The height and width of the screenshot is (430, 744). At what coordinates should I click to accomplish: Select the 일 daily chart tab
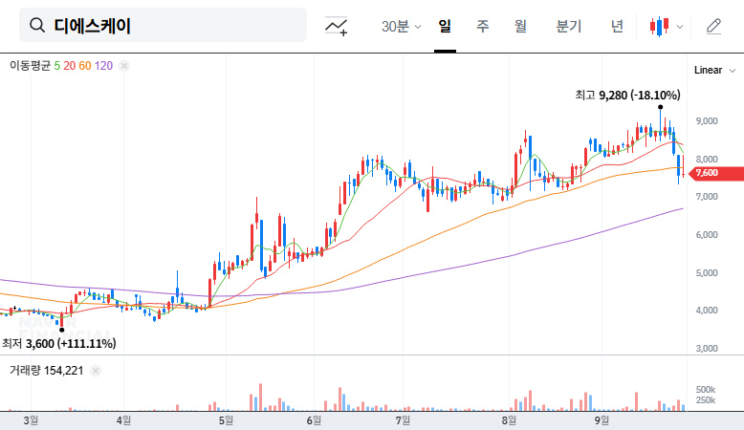pyautogui.click(x=445, y=26)
